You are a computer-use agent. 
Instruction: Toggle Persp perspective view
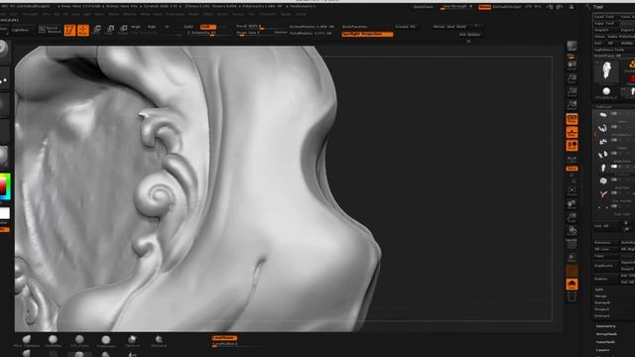(x=571, y=119)
